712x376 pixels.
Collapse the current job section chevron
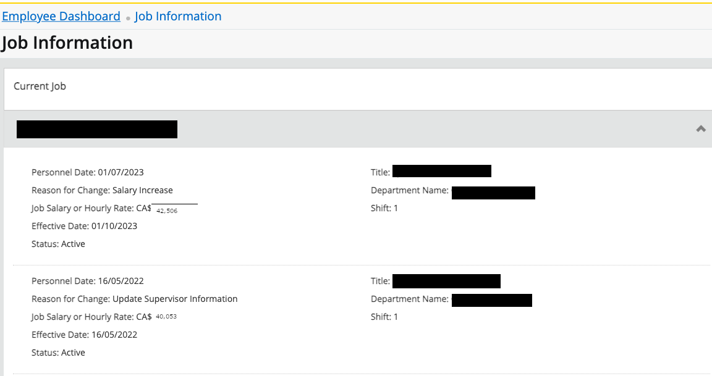coord(700,129)
